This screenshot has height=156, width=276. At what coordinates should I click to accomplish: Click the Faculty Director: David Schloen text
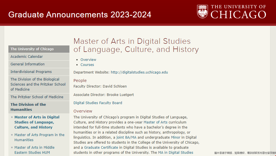pyautogui.click(x=100, y=86)
